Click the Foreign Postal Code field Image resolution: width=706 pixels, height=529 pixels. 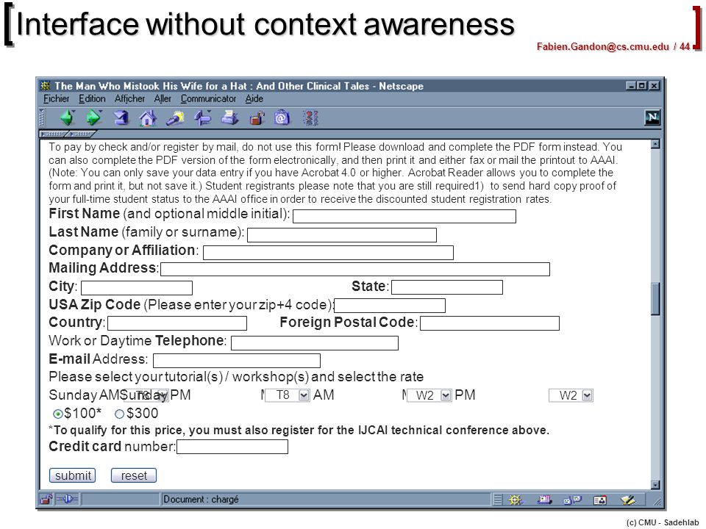coord(490,323)
